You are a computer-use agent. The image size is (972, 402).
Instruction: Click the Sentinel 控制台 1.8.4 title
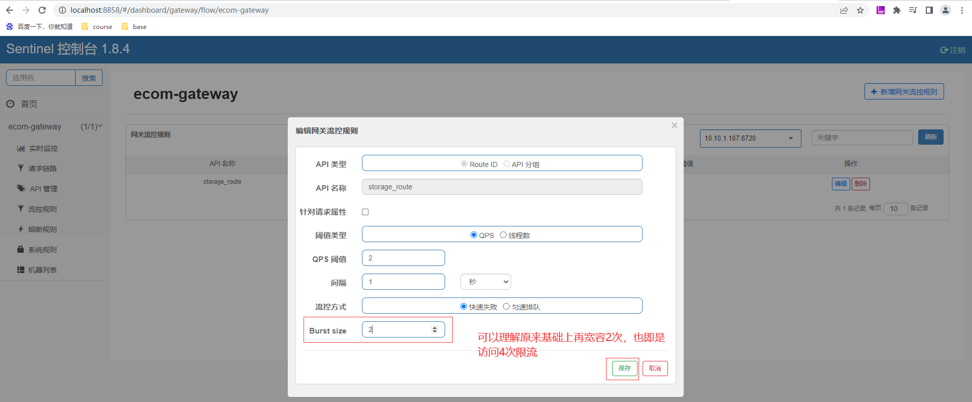coord(68,49)
